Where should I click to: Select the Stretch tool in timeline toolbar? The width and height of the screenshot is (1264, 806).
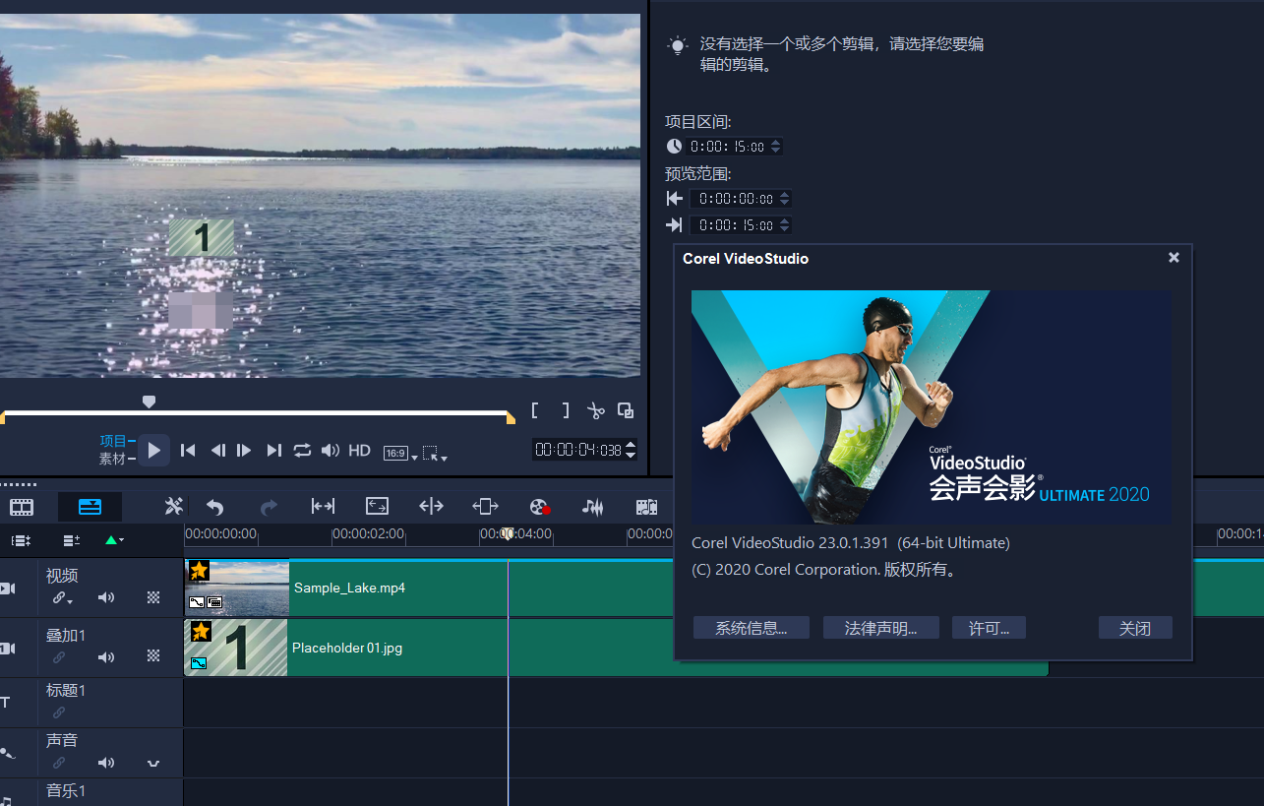(377, 506)
